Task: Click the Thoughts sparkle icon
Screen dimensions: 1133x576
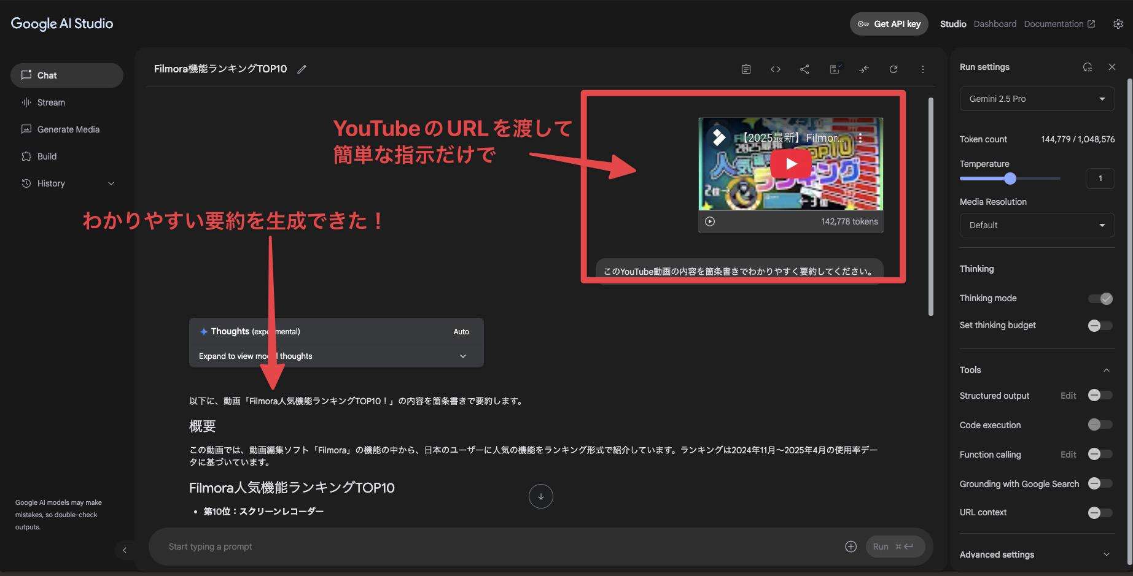Action: (203, 331)
